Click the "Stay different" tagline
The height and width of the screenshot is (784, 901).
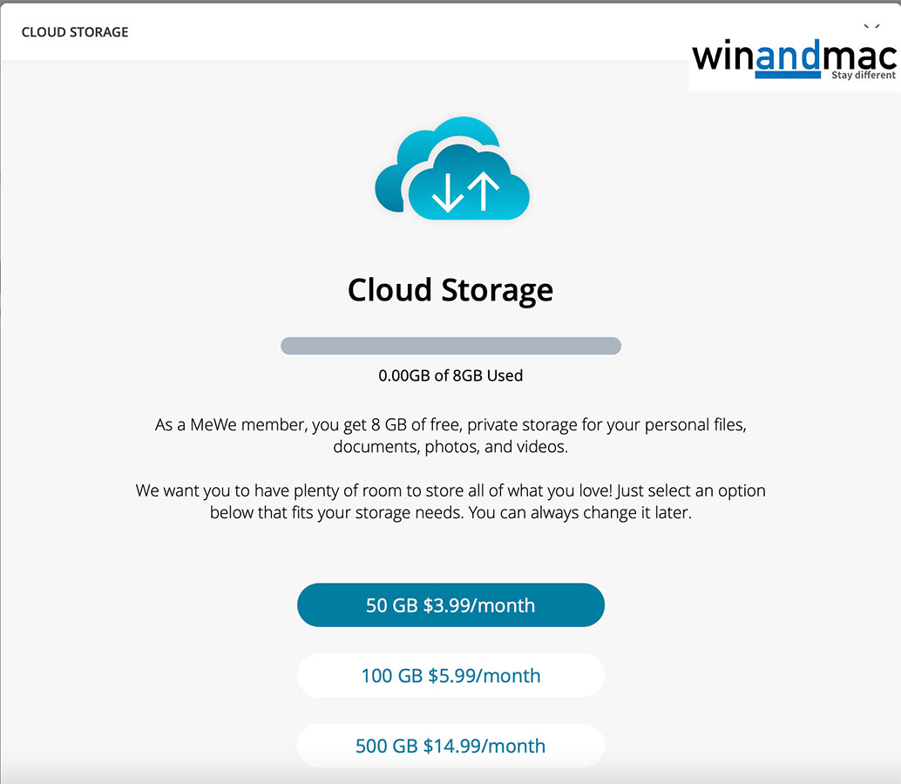pos(863,75)
